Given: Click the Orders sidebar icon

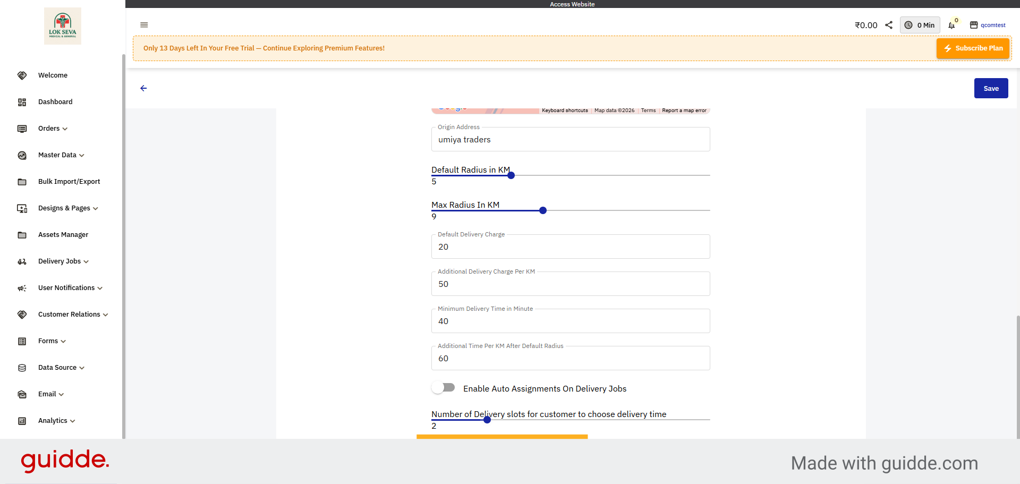Looking at the screenshot, I should [22, 129].
